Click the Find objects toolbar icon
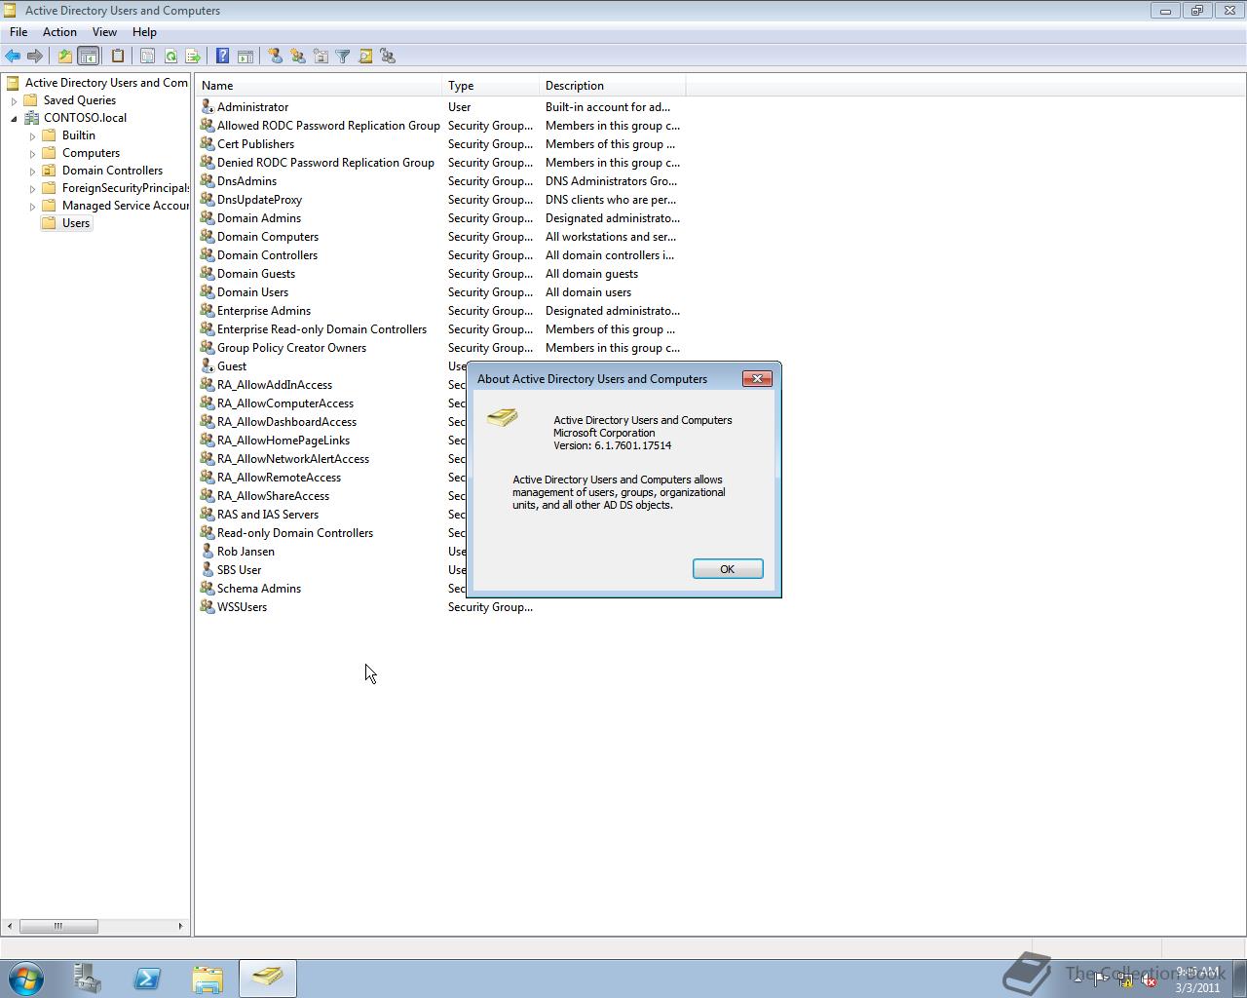 tap(365, 57)
